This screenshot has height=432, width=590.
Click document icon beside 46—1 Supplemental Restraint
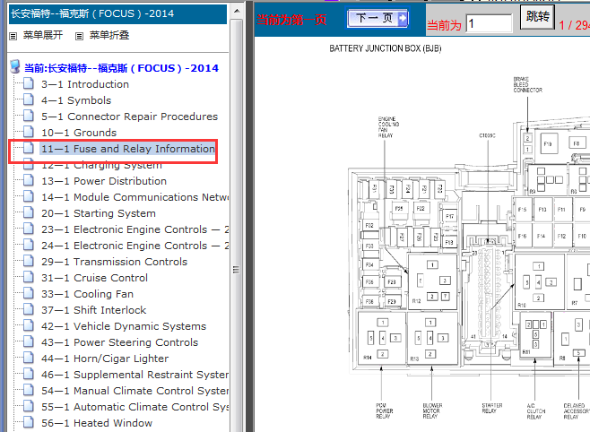coord(28,375)
